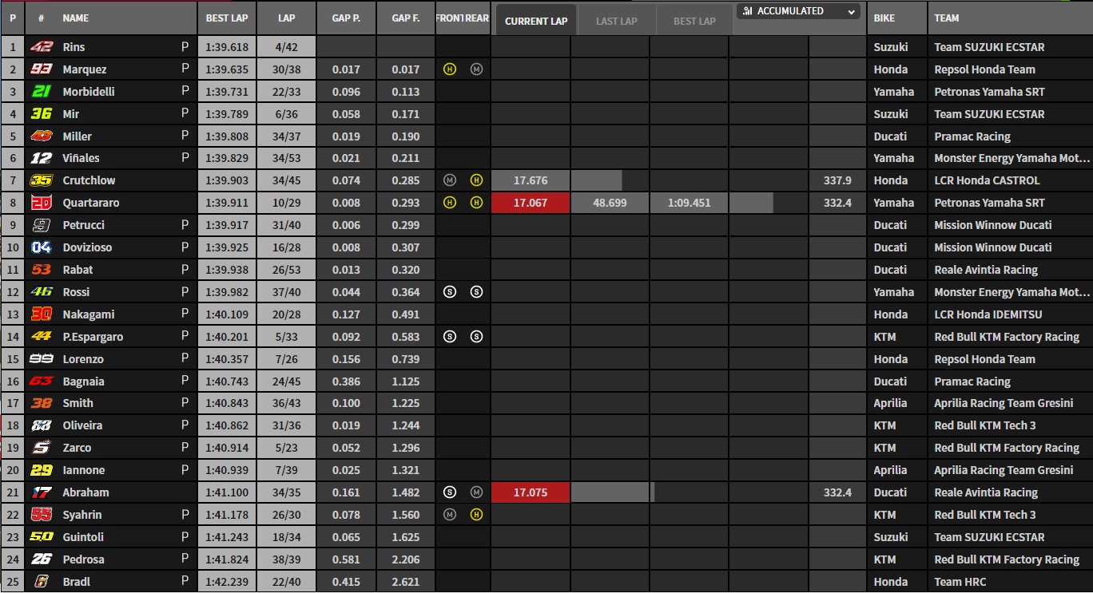Click P.Espargaro rear soft tyre icon
The height and width of the screenshot is (593, 1093).
[476, 337]
